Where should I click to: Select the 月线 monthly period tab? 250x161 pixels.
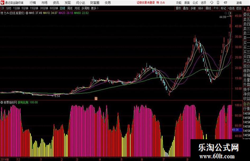point(77,8)
